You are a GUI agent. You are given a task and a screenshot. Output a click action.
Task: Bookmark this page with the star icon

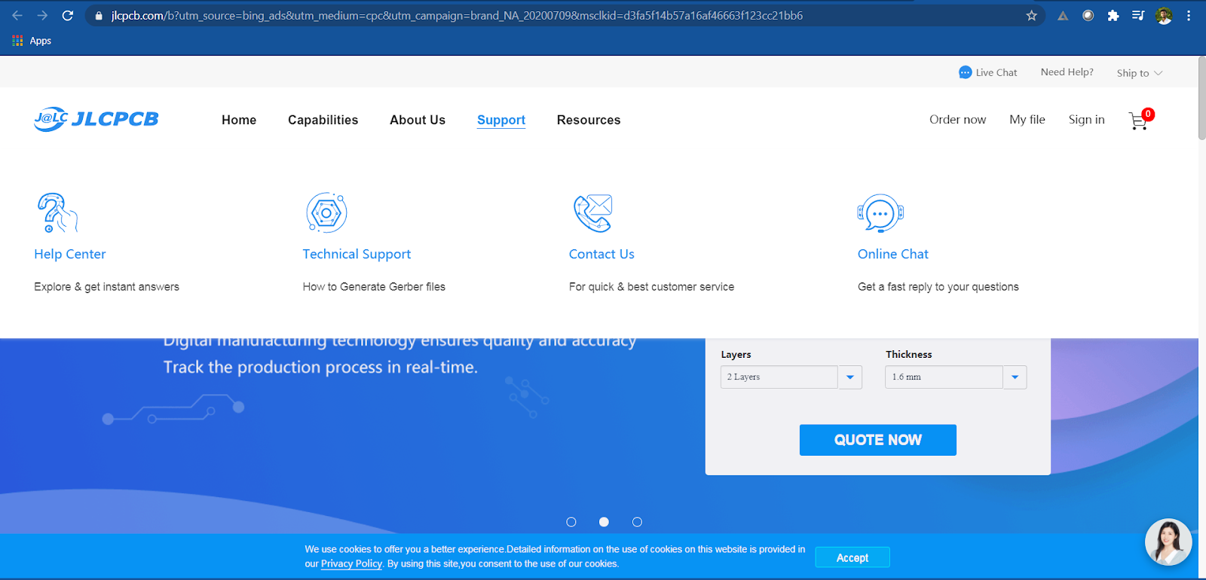pos(1032,16)
